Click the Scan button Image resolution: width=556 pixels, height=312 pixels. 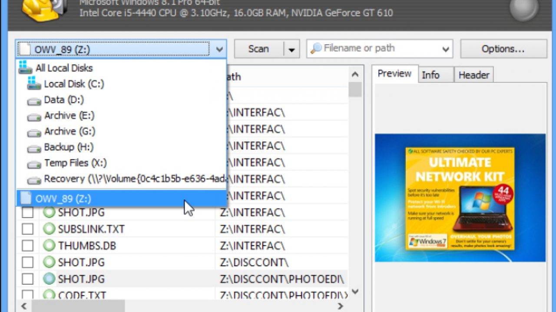[259, 49]
